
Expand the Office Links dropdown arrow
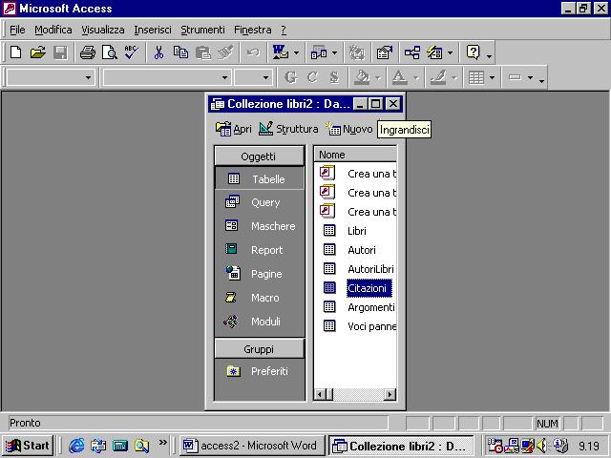[x=297, y=52]
